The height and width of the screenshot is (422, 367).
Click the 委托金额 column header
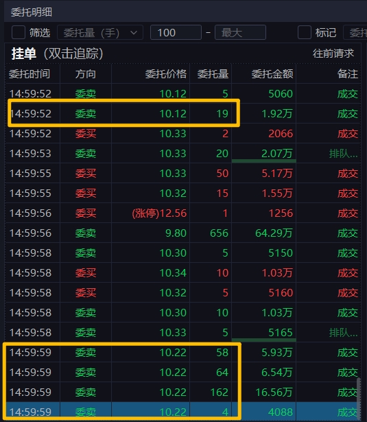tap(272, 73)
